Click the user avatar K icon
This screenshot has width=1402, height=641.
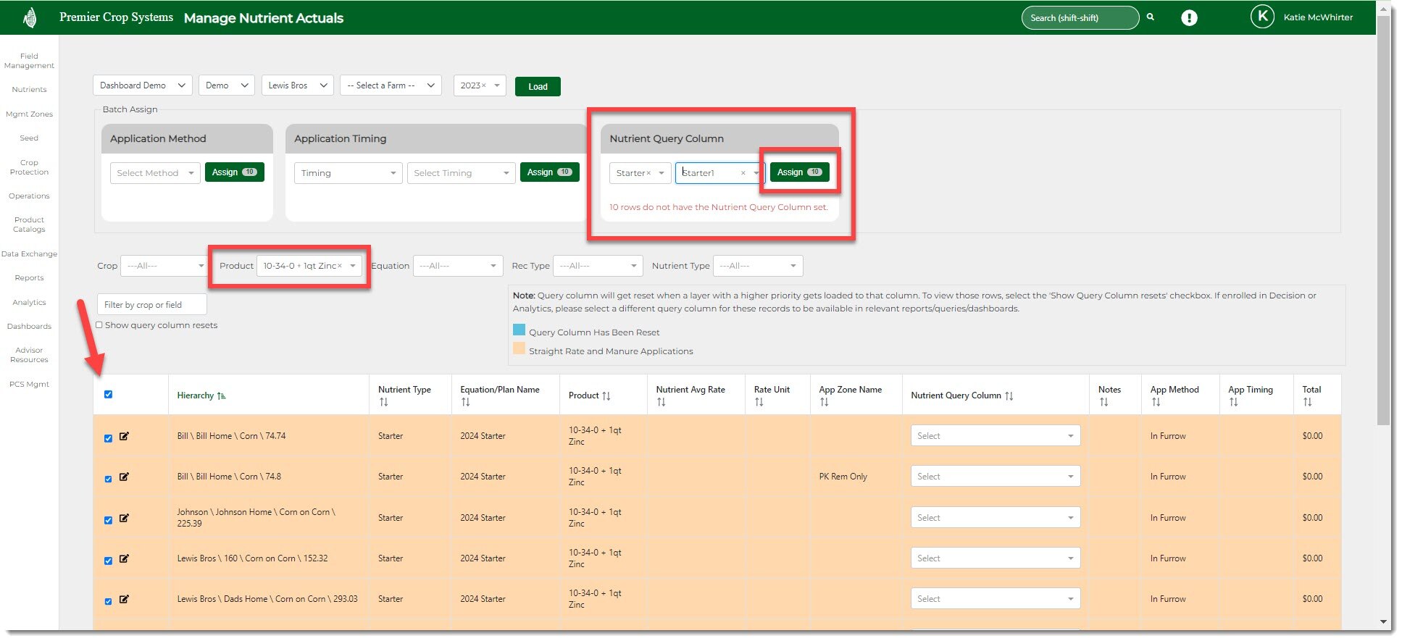pyautogui.click(x=1261, y=17)
